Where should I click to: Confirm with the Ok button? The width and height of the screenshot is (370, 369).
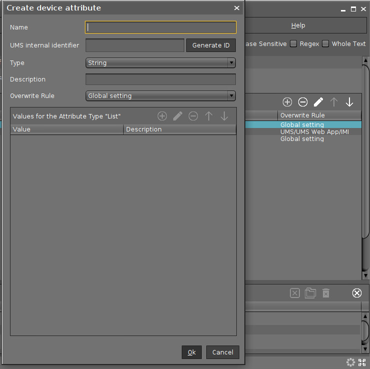(x=191, y=352)
